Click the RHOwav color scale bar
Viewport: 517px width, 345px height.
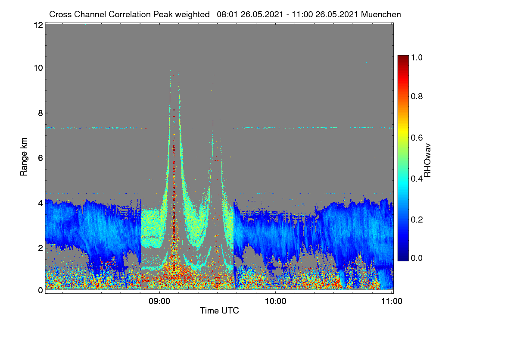point(403,158)
